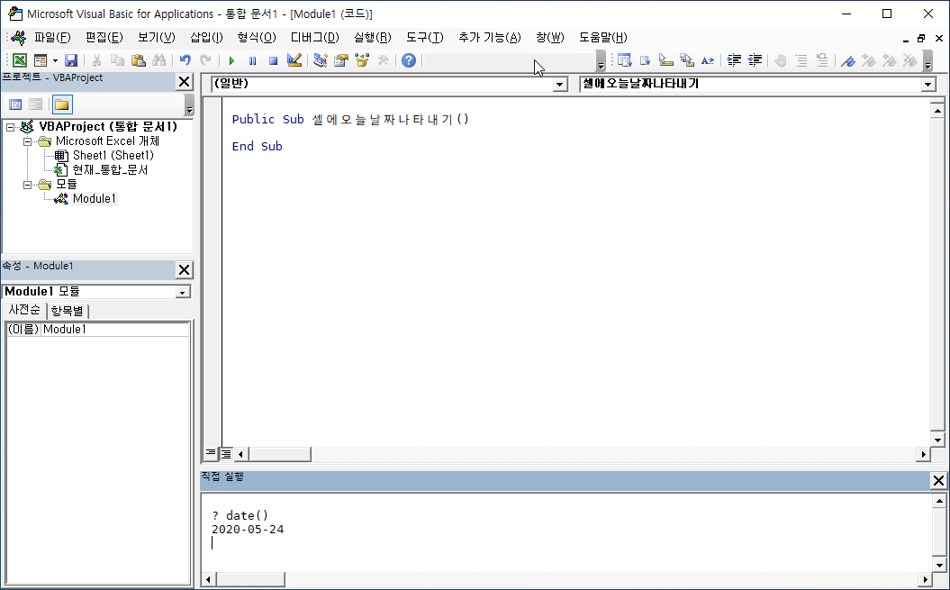Open Find with the binoculars icon
Image resolution: width=950 pixels, height=590 pixels.
tap(158, 60)
